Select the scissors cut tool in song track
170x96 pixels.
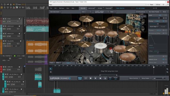click(50, 72)
